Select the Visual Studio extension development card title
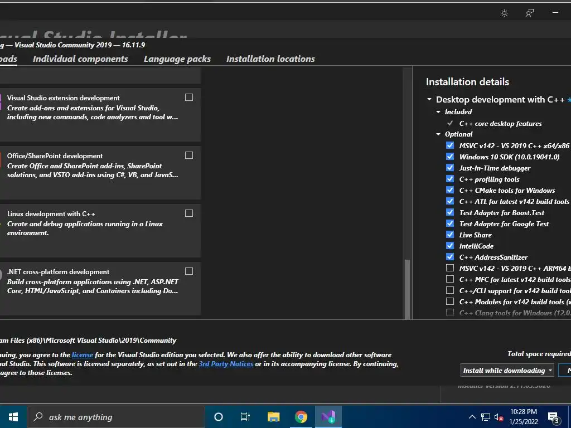 coord(64,98)
